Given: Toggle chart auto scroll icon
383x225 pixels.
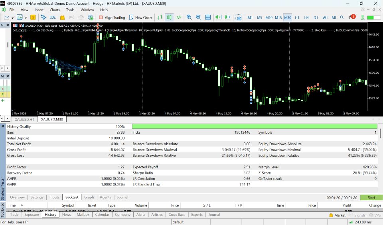Looking at the screenshot, I should (218, 17).
